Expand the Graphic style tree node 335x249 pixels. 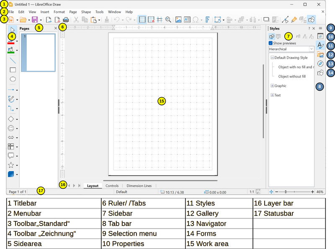[x=272, y=86]
